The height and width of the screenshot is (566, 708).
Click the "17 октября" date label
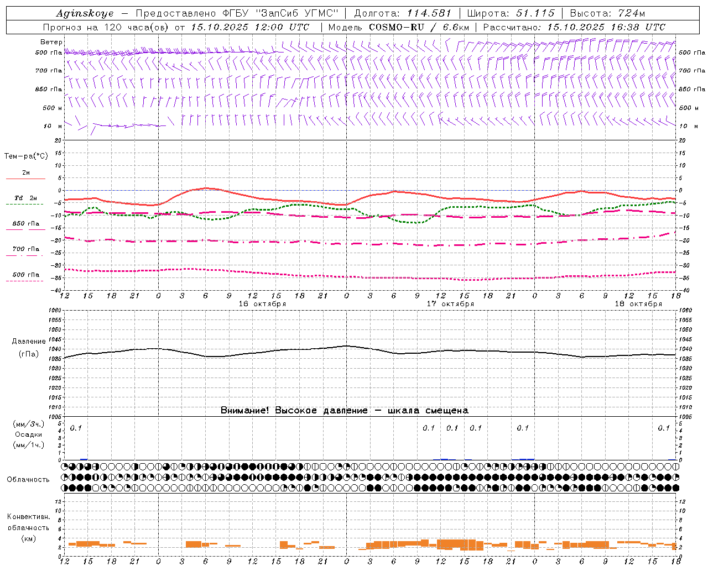[450, 304]
